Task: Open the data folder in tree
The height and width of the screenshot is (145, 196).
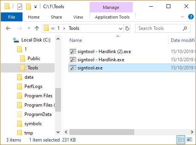Action: click(29, 77)
